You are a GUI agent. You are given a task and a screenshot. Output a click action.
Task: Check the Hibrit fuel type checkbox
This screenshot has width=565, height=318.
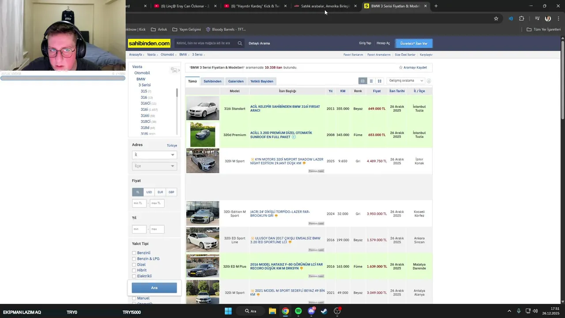134,270
